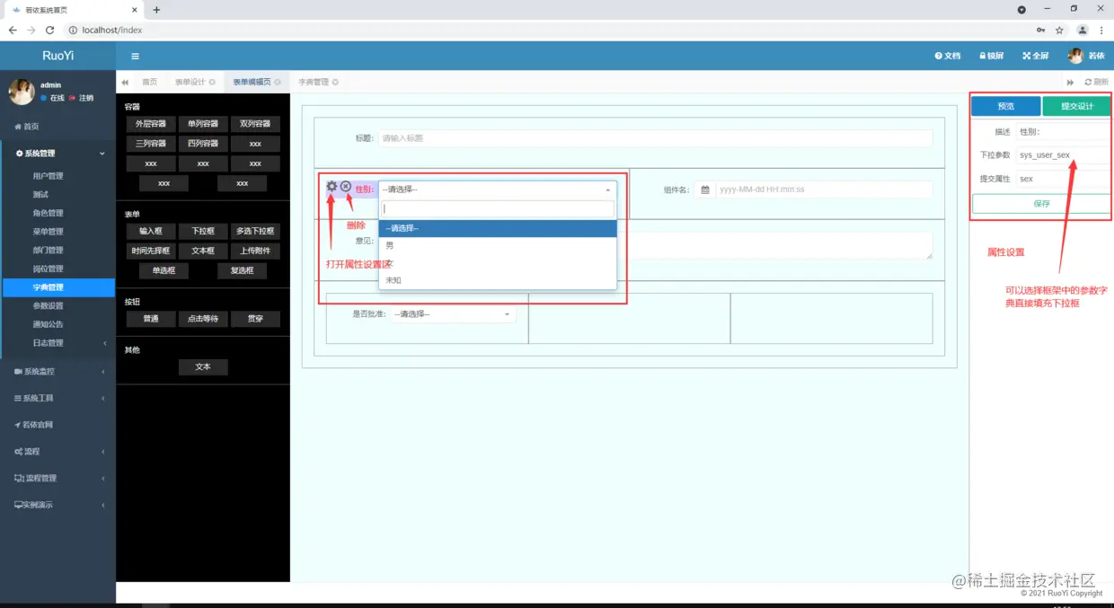Image resolution: width=1114 pixels, height=608 pixels.
Task: Close the 字典管理 tab
Action: coord(335,82)
